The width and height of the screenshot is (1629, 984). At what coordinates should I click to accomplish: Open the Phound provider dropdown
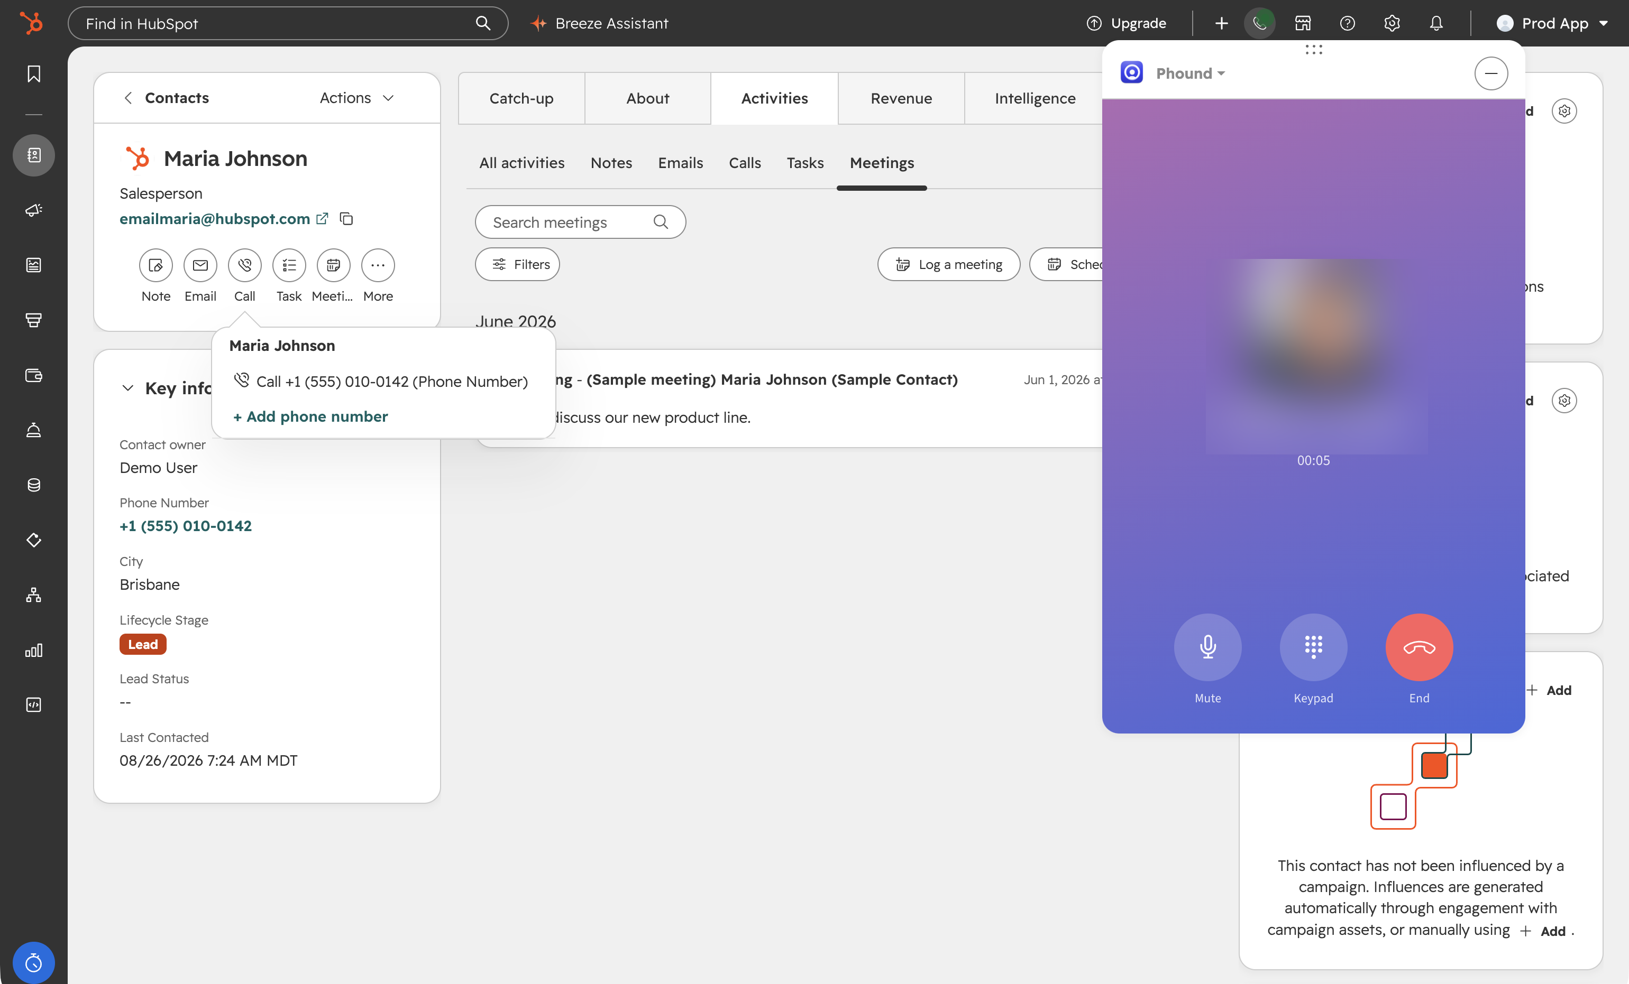click(x=1190, y=73)
